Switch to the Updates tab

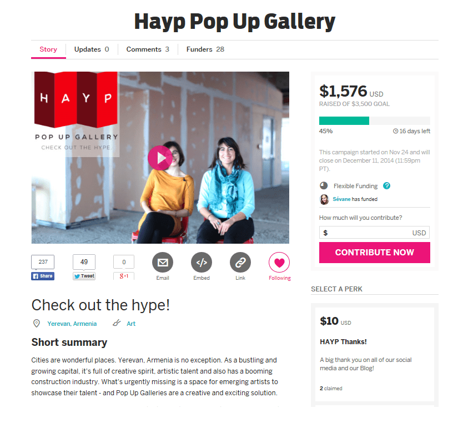tap(92, 49)
